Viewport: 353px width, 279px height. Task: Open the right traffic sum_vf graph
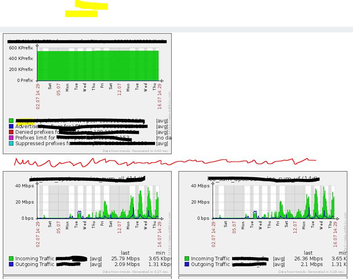tap(263, 223)
